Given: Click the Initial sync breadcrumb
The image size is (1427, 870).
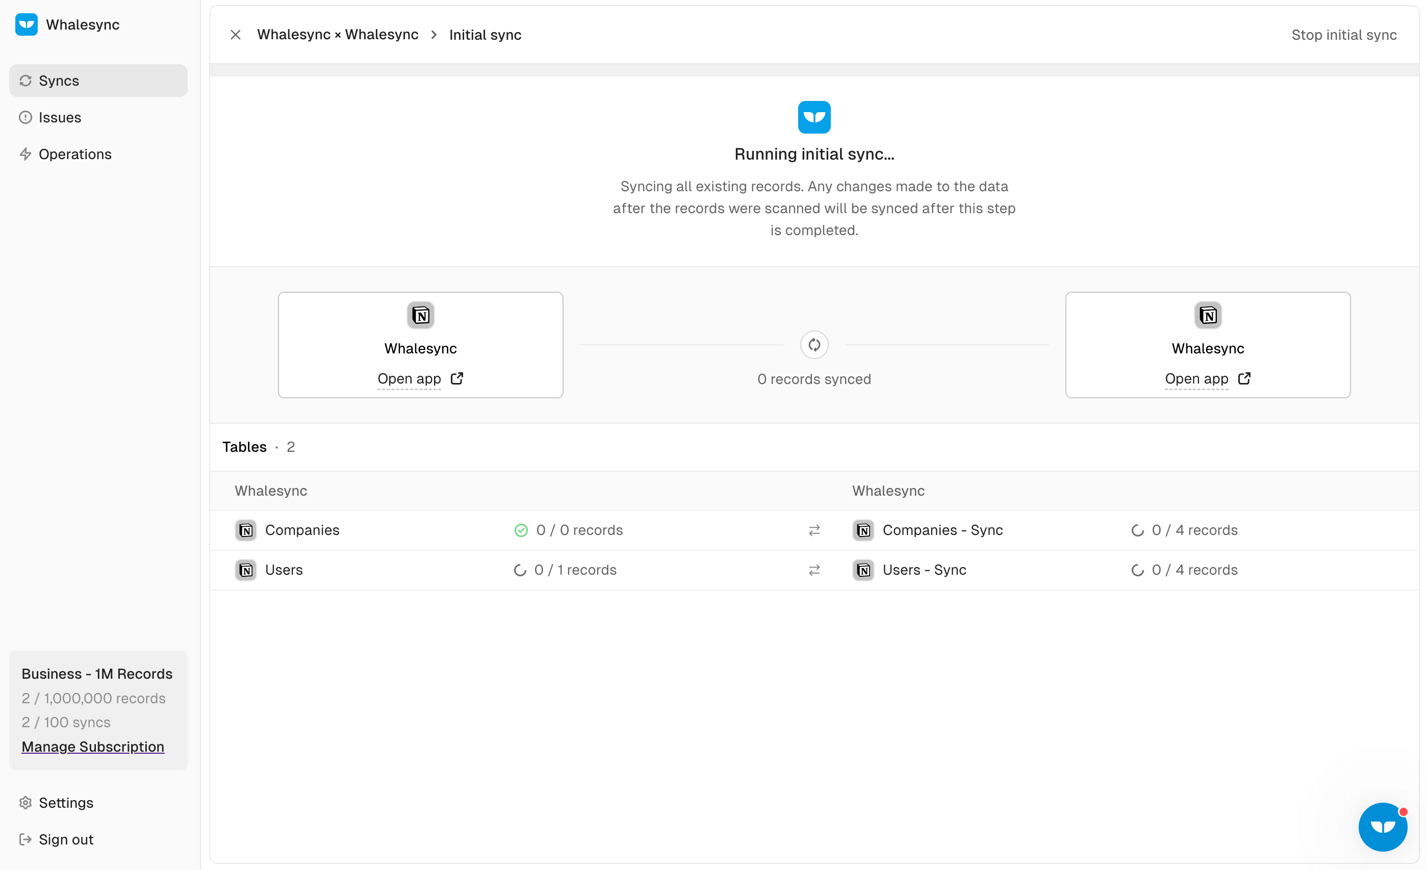Looking at the screenshot, I should click(x=486, y=35).
